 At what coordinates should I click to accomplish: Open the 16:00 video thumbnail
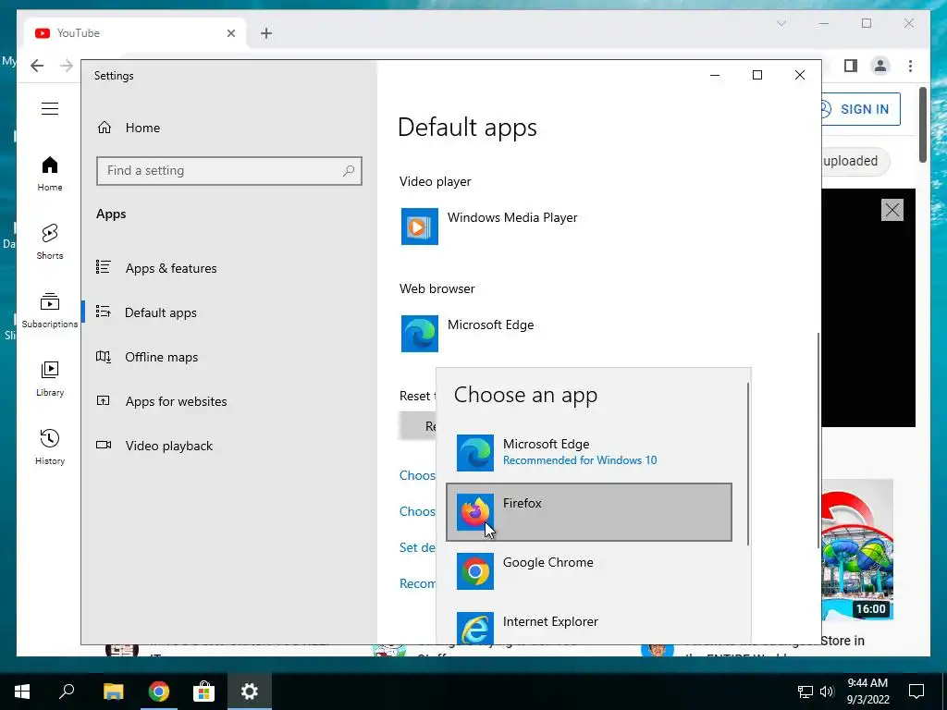coord(857,549)
